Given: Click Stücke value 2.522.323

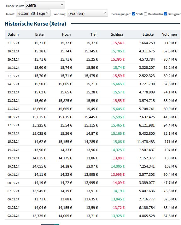Looking at the screenshot, I should click(x=147, y=76).
